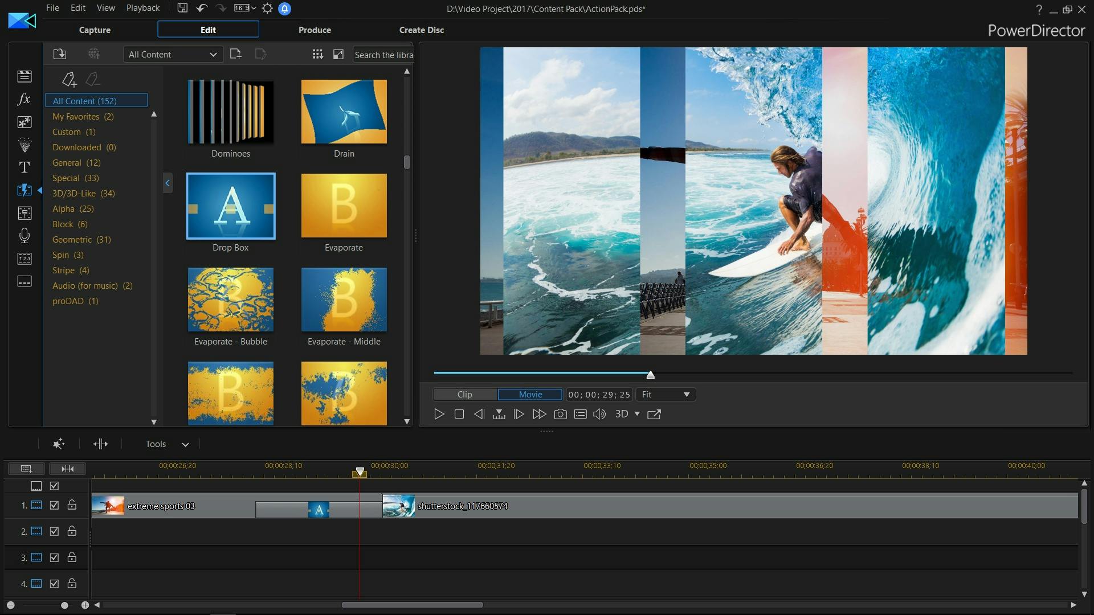This screenshot has height=615, width=1094.
Task: Open the PiP Objects Room icon
Action: click(x=25, y=122)
